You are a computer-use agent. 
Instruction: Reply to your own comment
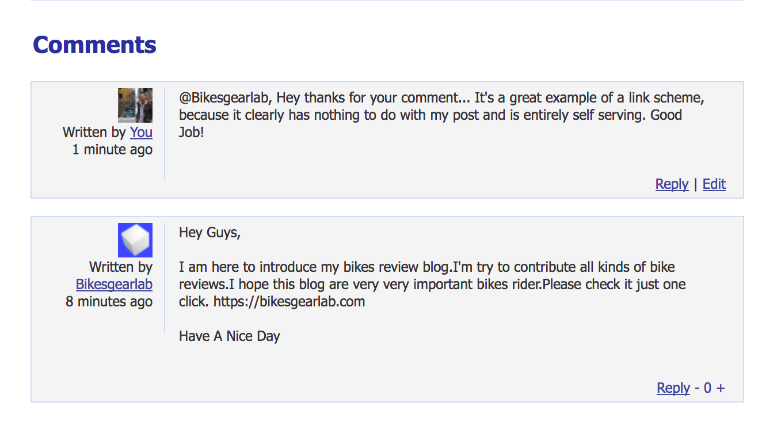click(x=672, y=184)
